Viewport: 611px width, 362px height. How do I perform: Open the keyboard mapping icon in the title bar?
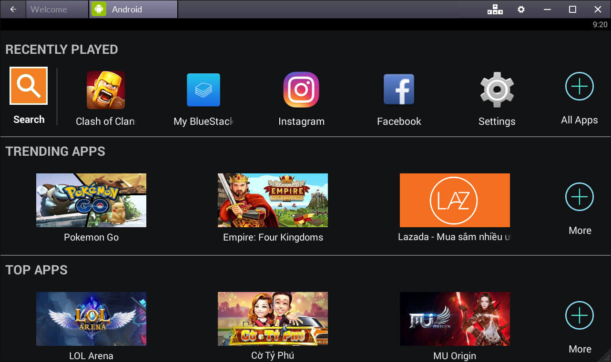[495, 9]
